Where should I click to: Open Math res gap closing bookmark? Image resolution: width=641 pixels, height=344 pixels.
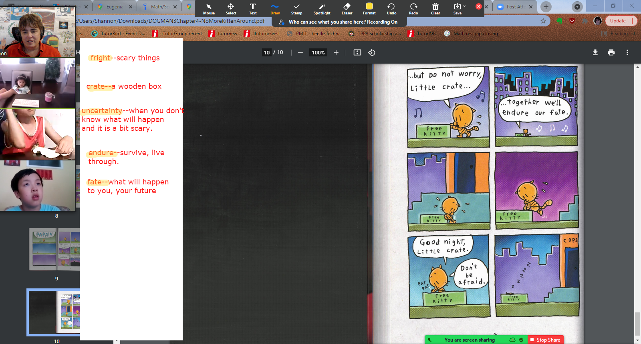[471, 34]
